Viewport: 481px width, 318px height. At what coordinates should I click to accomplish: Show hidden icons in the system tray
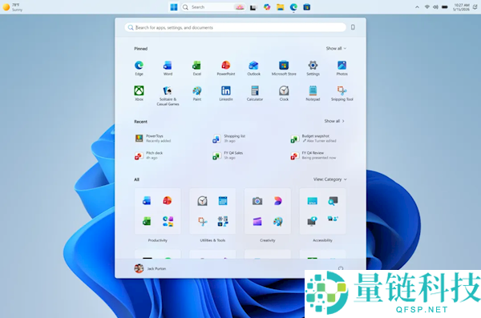pos(417,7)
